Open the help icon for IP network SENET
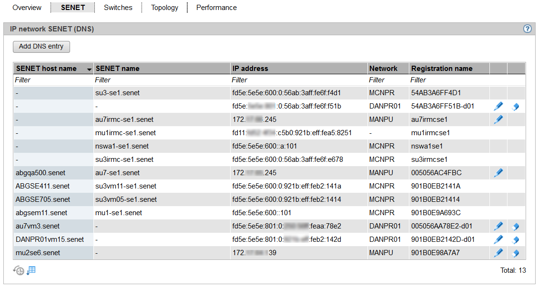538x288 pixels. pyautogui.click(x=527, y=29)
